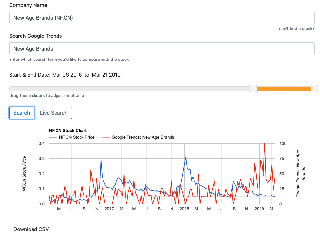Click the orange selected timeframe bar
320x241 pixels.
(284, 89)
